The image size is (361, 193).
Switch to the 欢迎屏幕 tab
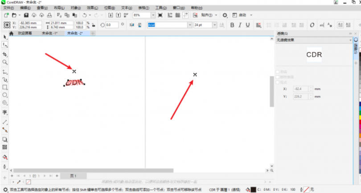click(25, 33)
